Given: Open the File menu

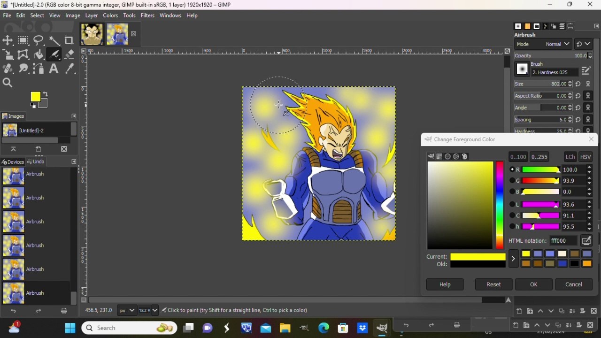Looking at the screenshot, I should pyautogui.click(x=7, y=15).
